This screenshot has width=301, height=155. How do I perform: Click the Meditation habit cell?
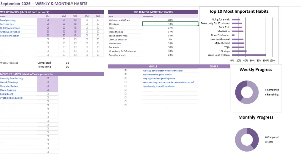[x=125, y=43]
